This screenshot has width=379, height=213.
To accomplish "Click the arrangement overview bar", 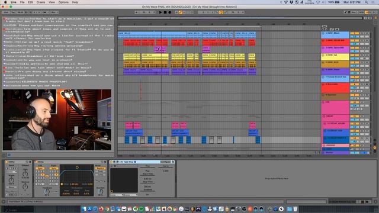I will click(x=240, y=18).
